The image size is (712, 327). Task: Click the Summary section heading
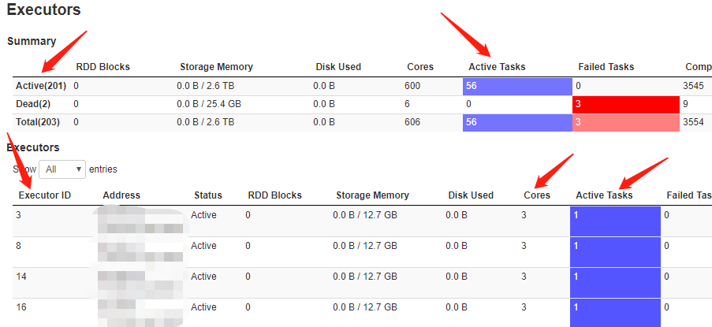point(32,41)
